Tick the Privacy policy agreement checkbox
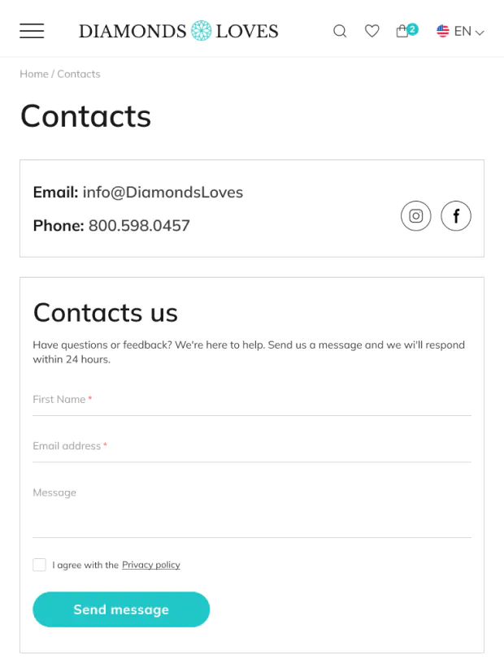The image size is (504, 672). [x=39, y=565]
